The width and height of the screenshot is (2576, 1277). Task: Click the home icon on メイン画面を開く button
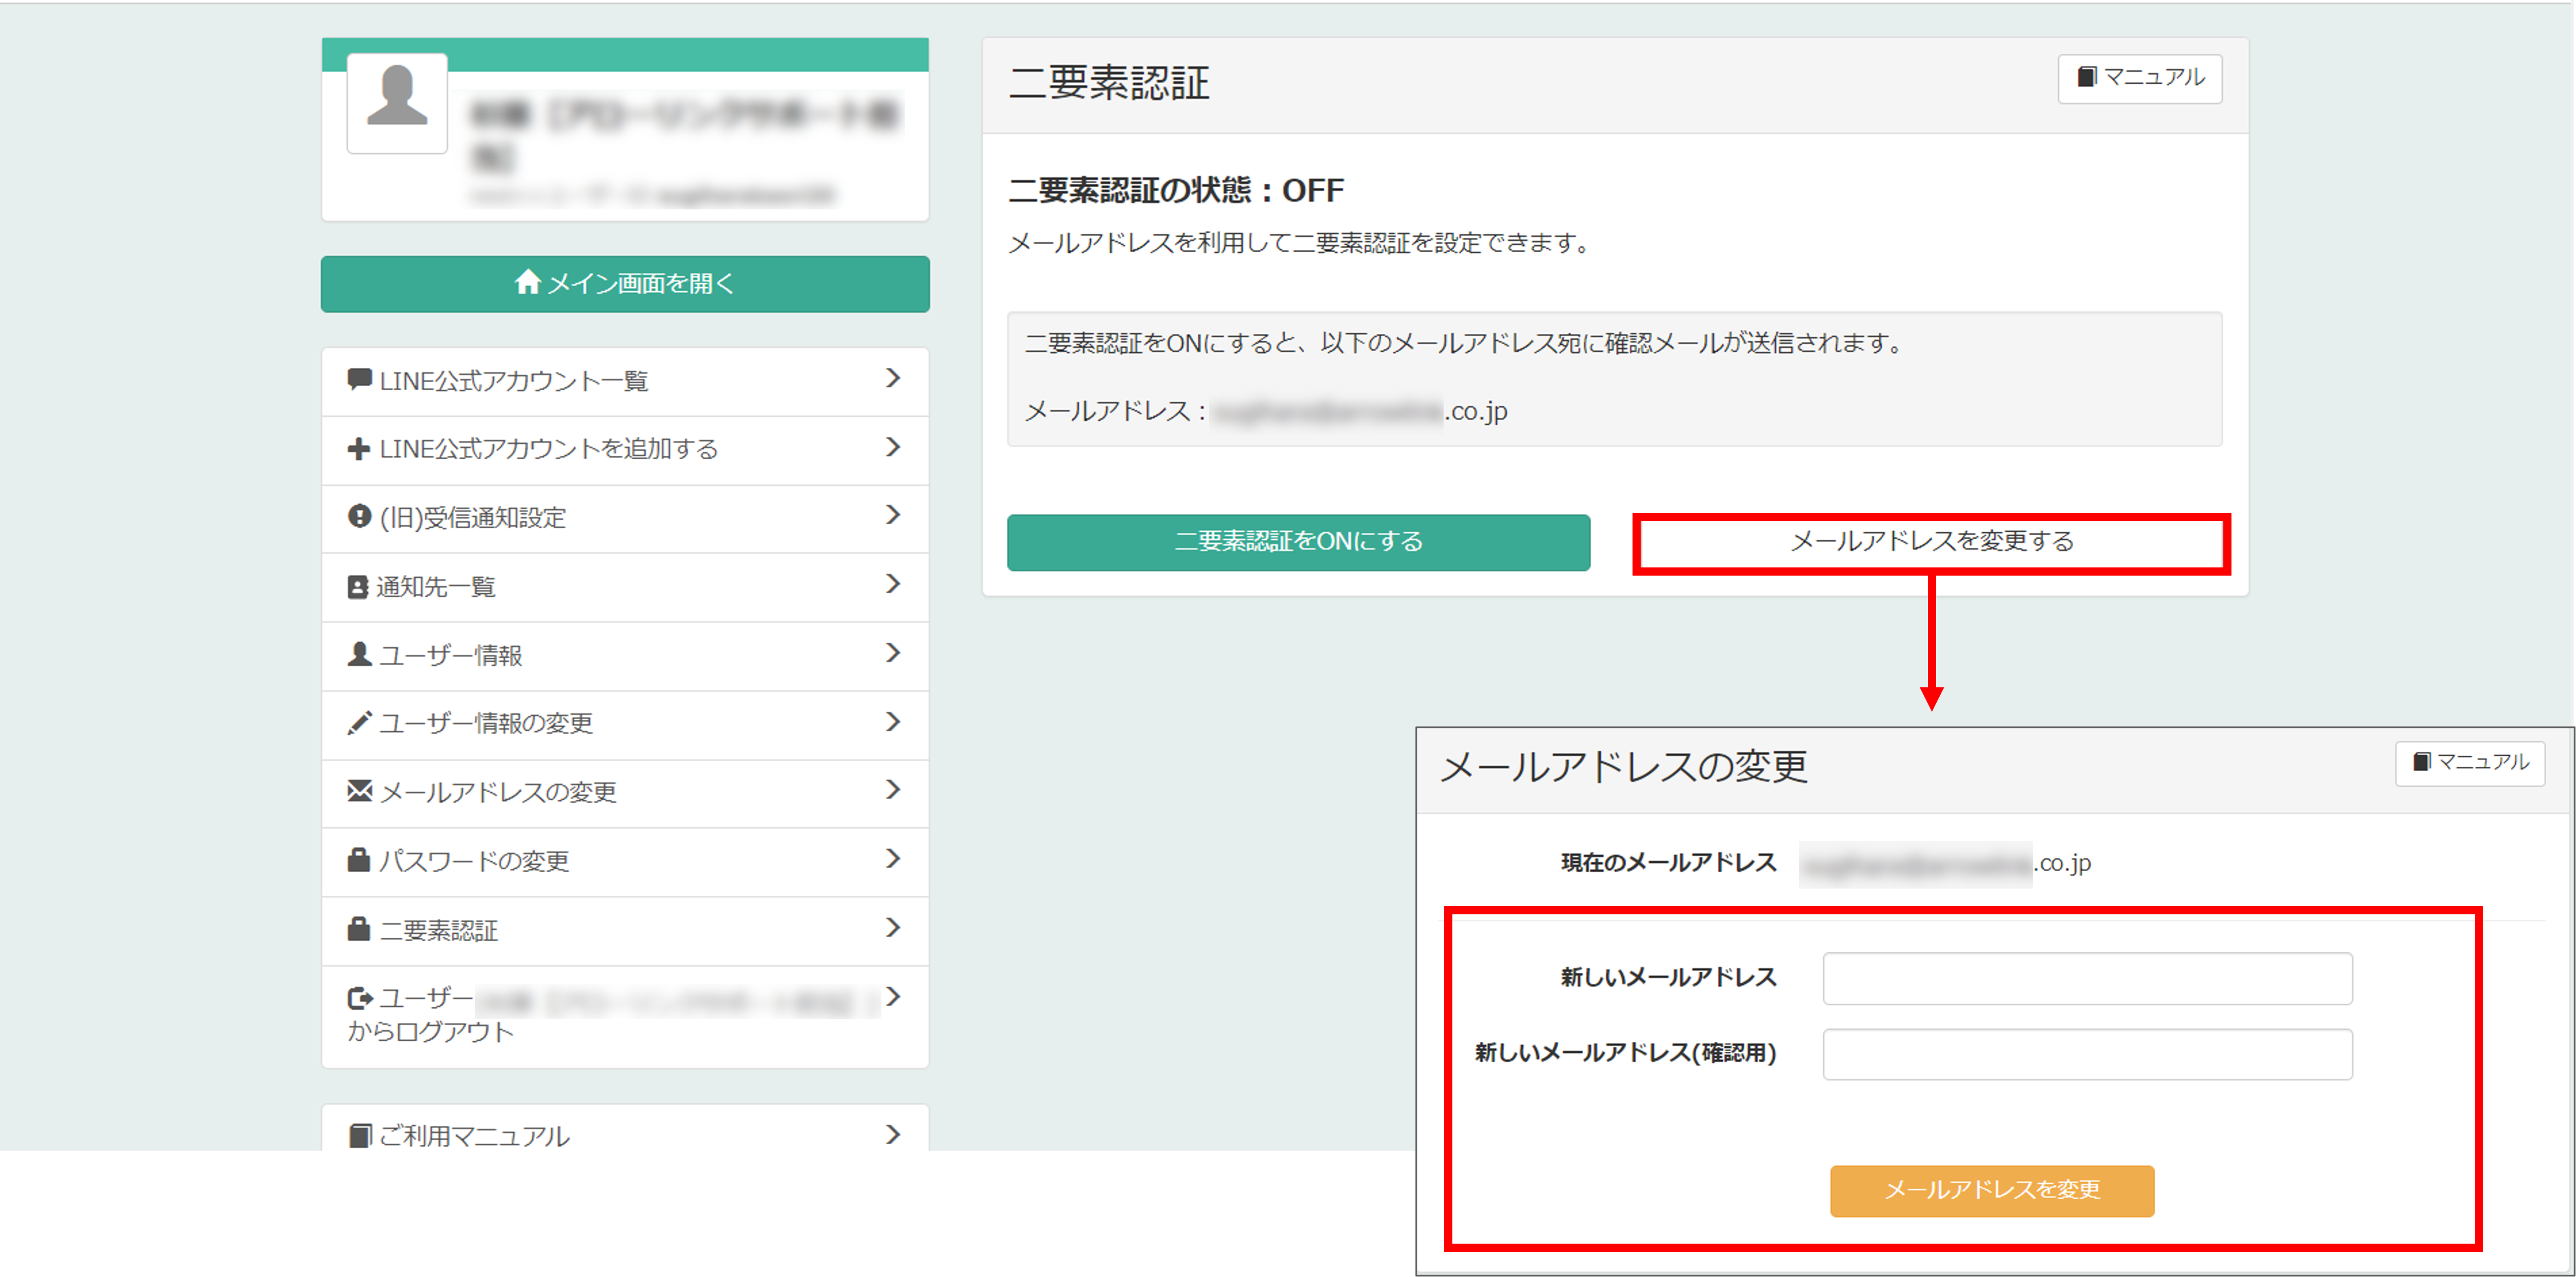(527, 283)
